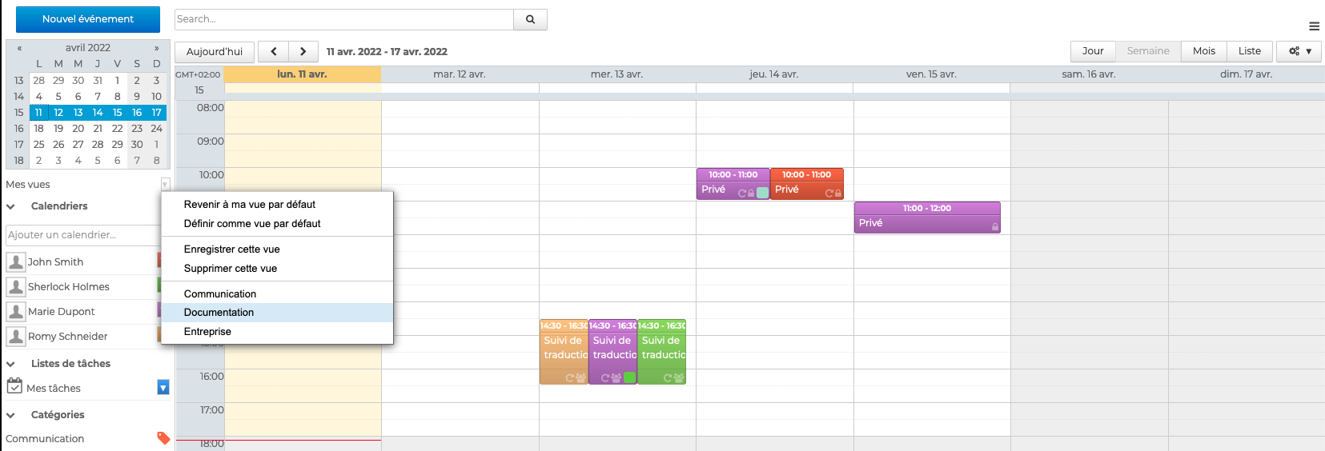
Task: Go to the previous week arrow
Action: [x=274, y=51]
